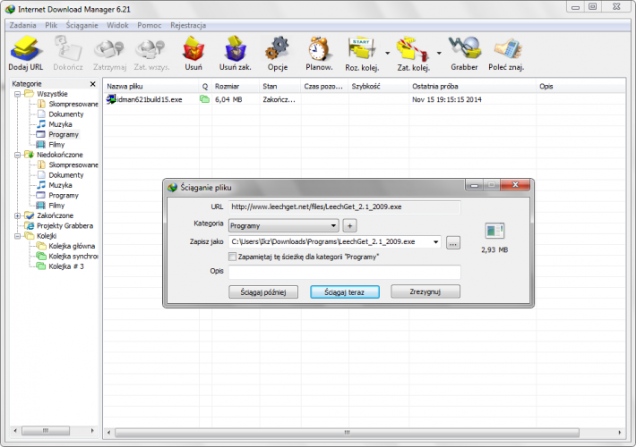Open the Roz. kolej. dropdown arrow
636x447 pixels.
tap(387, 53)
